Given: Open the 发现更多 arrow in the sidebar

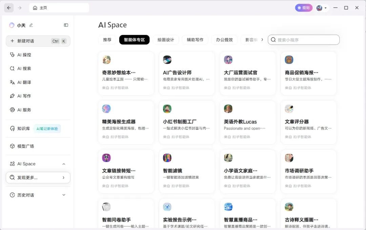Looking at the screenshot, I should [x=63, y=178].
